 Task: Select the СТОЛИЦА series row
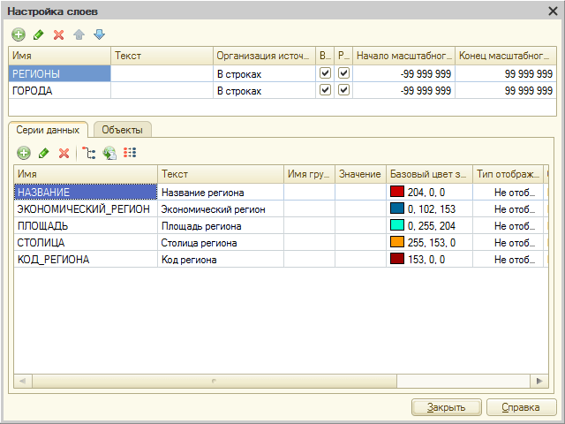click(281, 243)
